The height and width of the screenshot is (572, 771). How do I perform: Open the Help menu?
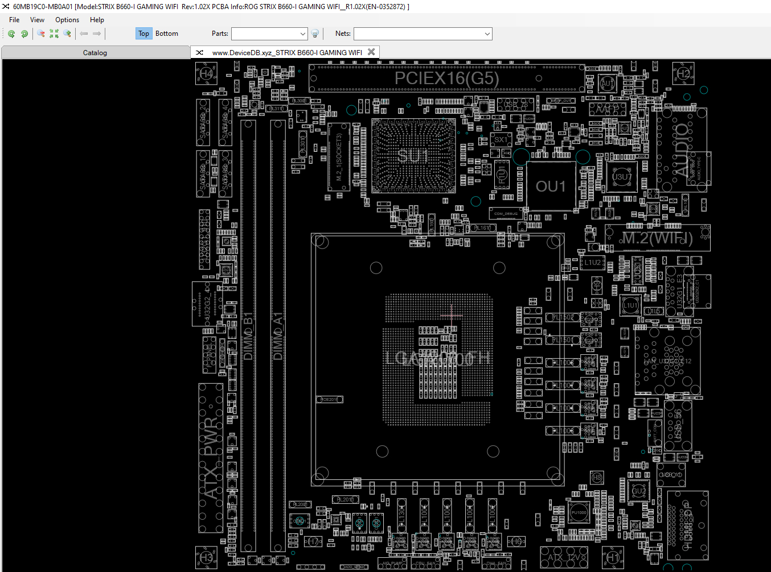point(97,19)
